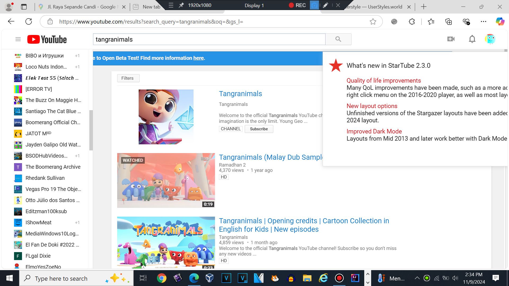Image resolution: width=509 pixels, height=286 pixels.
Task: Follow the 'here' link in the beta banner
Action: point(198,58)
